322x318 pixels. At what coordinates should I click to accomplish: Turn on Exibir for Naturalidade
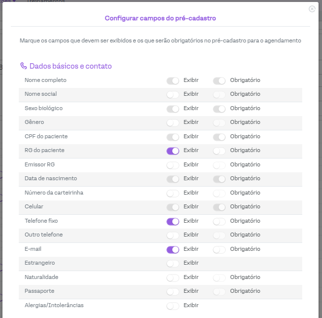(173, 278)
